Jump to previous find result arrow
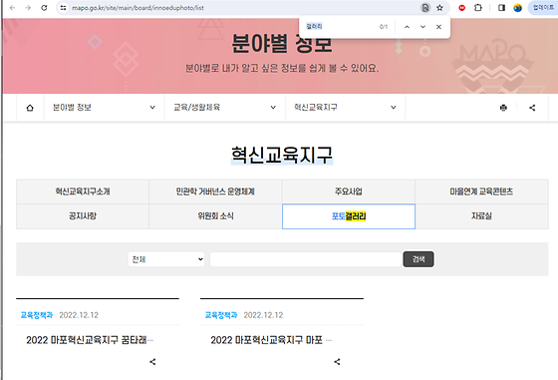The width and height of the screenshot is (558, 380). point(407,27)
